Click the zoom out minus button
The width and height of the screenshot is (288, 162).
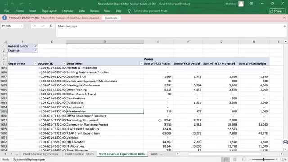[250, 159]
